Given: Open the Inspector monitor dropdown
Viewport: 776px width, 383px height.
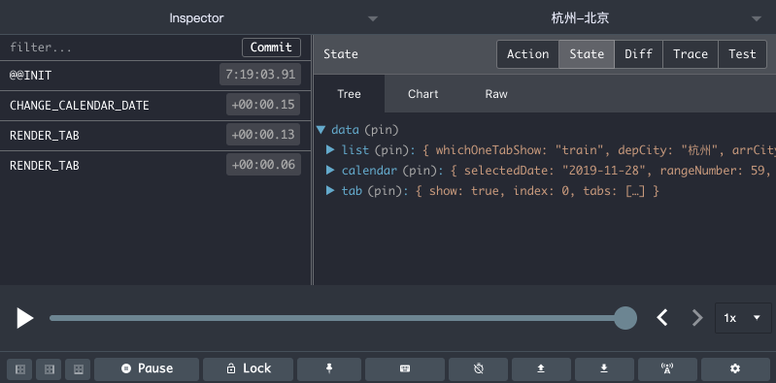Looking at the screenshot, I should 196,18.
